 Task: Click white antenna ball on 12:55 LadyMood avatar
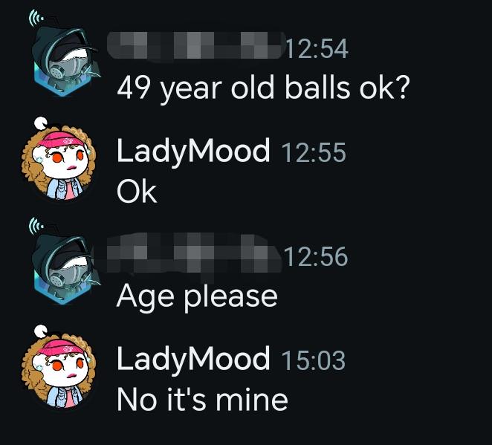(40, 123)
